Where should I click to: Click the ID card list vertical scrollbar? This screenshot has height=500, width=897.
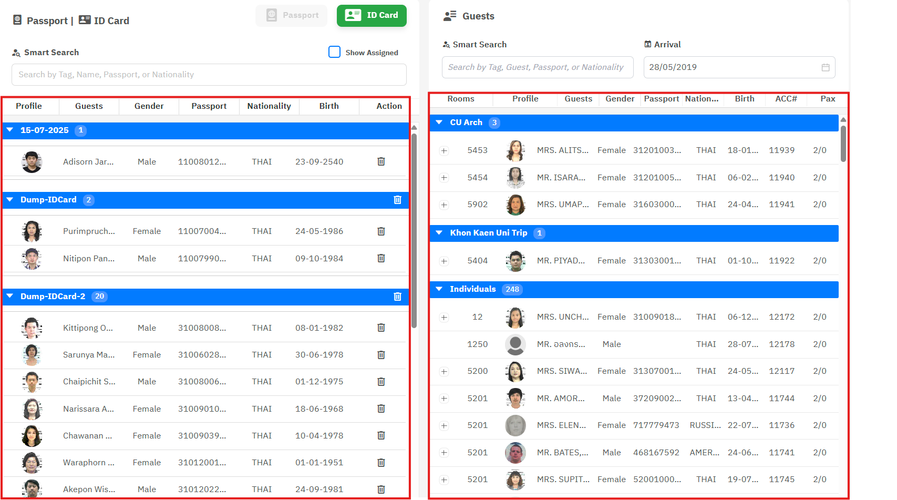414,231
